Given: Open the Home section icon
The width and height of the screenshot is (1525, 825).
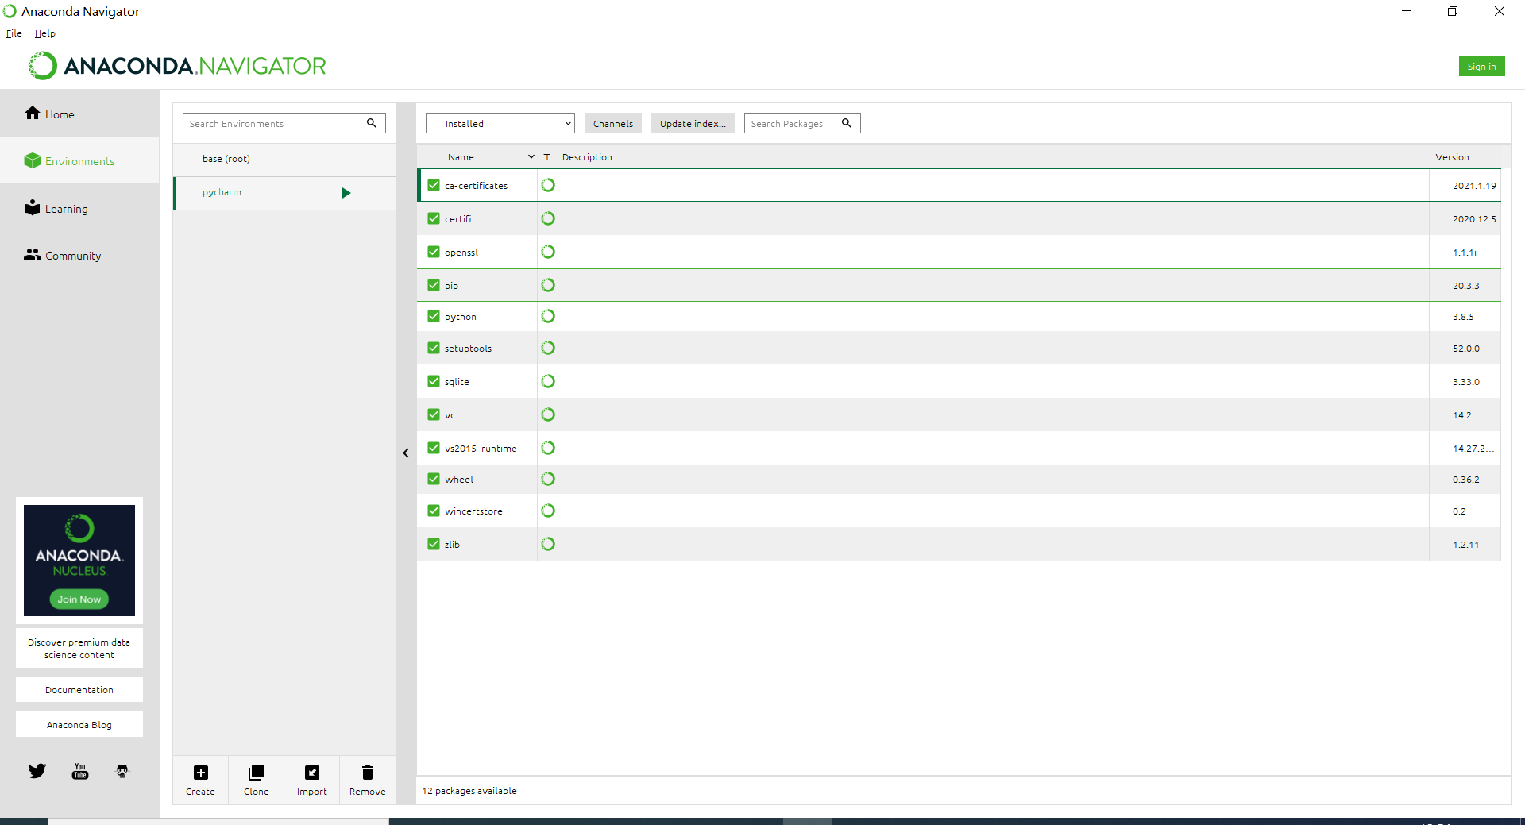Looking at the screenshot, I should coord(32,113).
